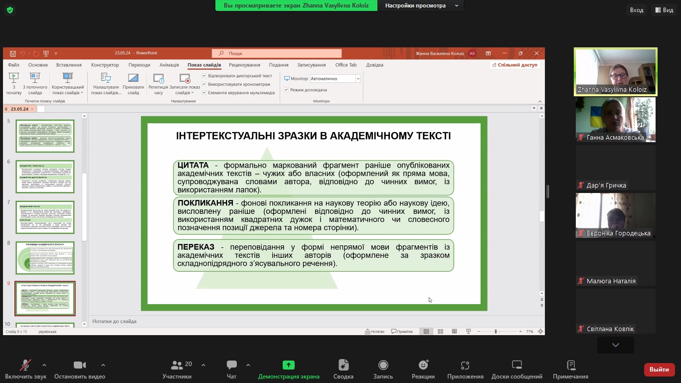Click Start from beginning slideshow icon

[13, 78]
